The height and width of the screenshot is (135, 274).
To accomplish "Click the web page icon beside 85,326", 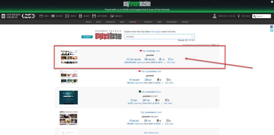I will tap(131, 121).
